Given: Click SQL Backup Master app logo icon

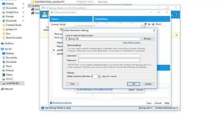Looking at the screenshot, I should 45,14.
